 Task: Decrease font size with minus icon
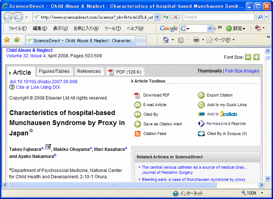click(x=248, y=57)
